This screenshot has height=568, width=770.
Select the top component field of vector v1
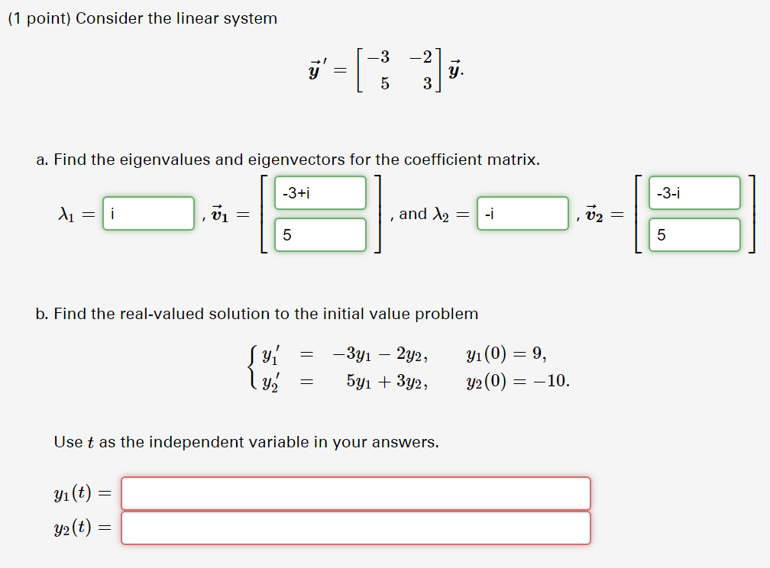pyautogui.click(x=319, y=192)
